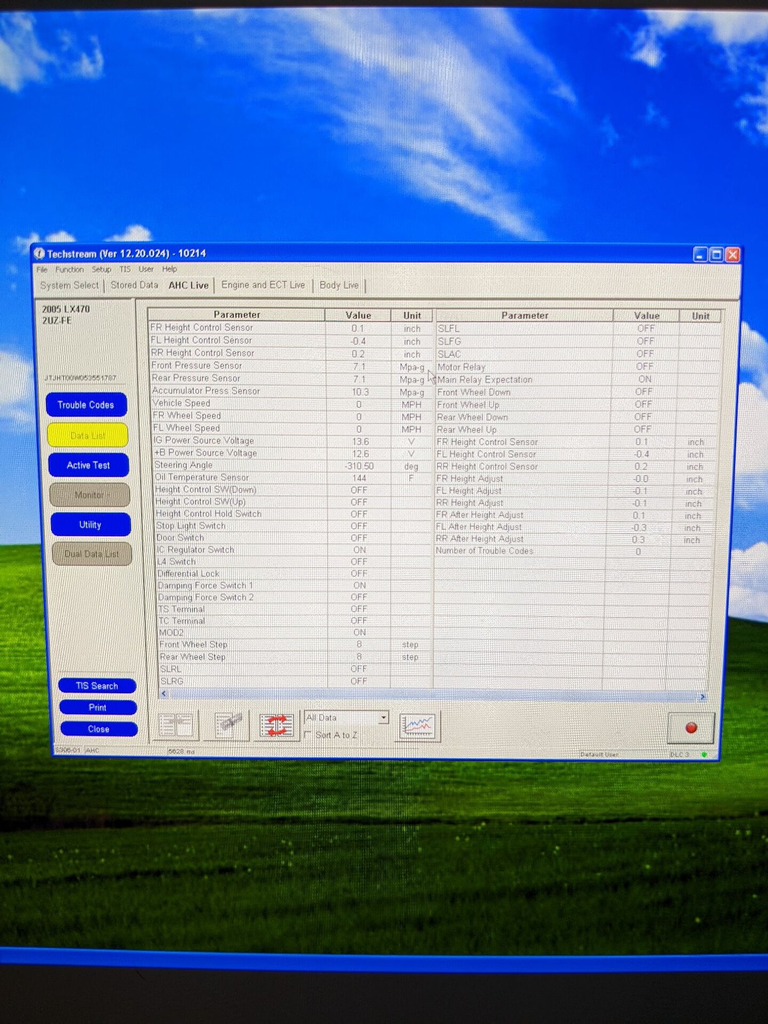This screenshot has height=1024, width=768.
Task: Select the Rear Wheel Down row
Action: click(x=577, y=417)
